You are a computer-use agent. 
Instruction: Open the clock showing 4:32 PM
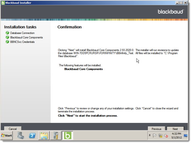177,136
